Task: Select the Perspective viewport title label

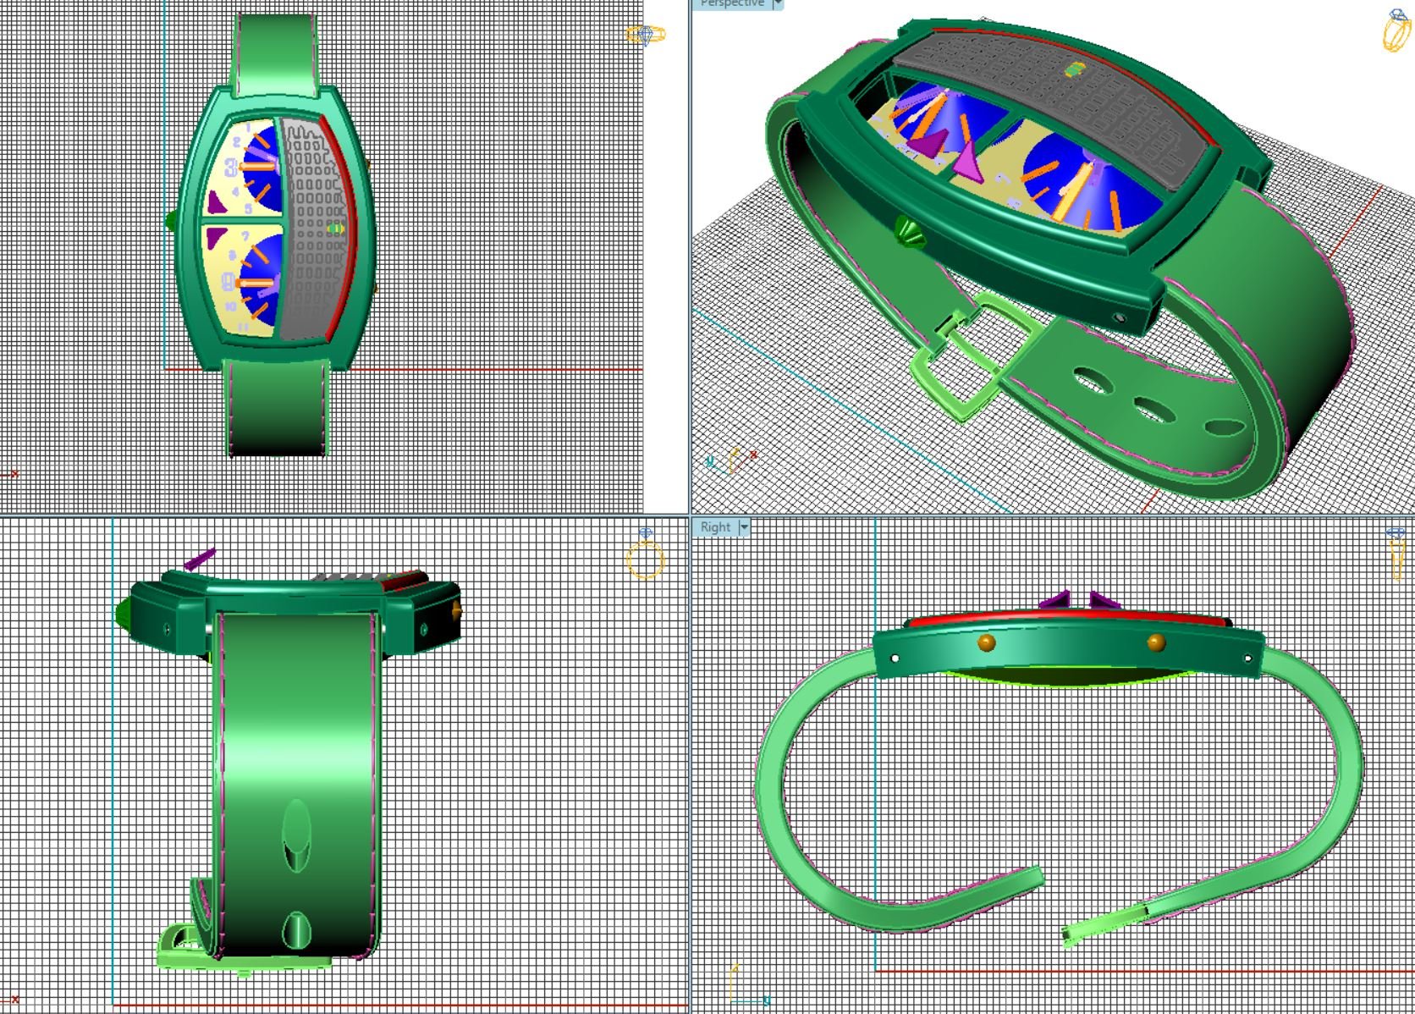Action: click(731, 4)
